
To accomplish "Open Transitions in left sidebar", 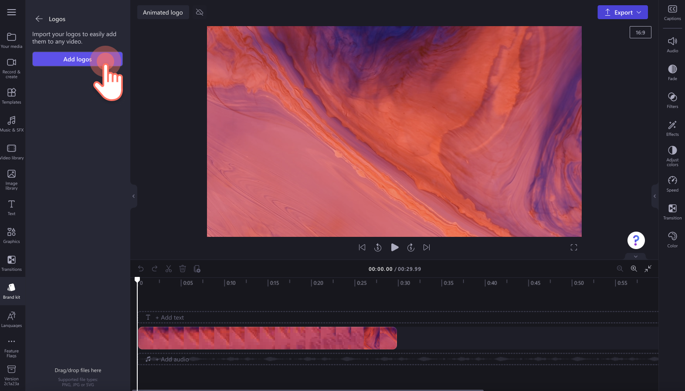I will point(12,263).
